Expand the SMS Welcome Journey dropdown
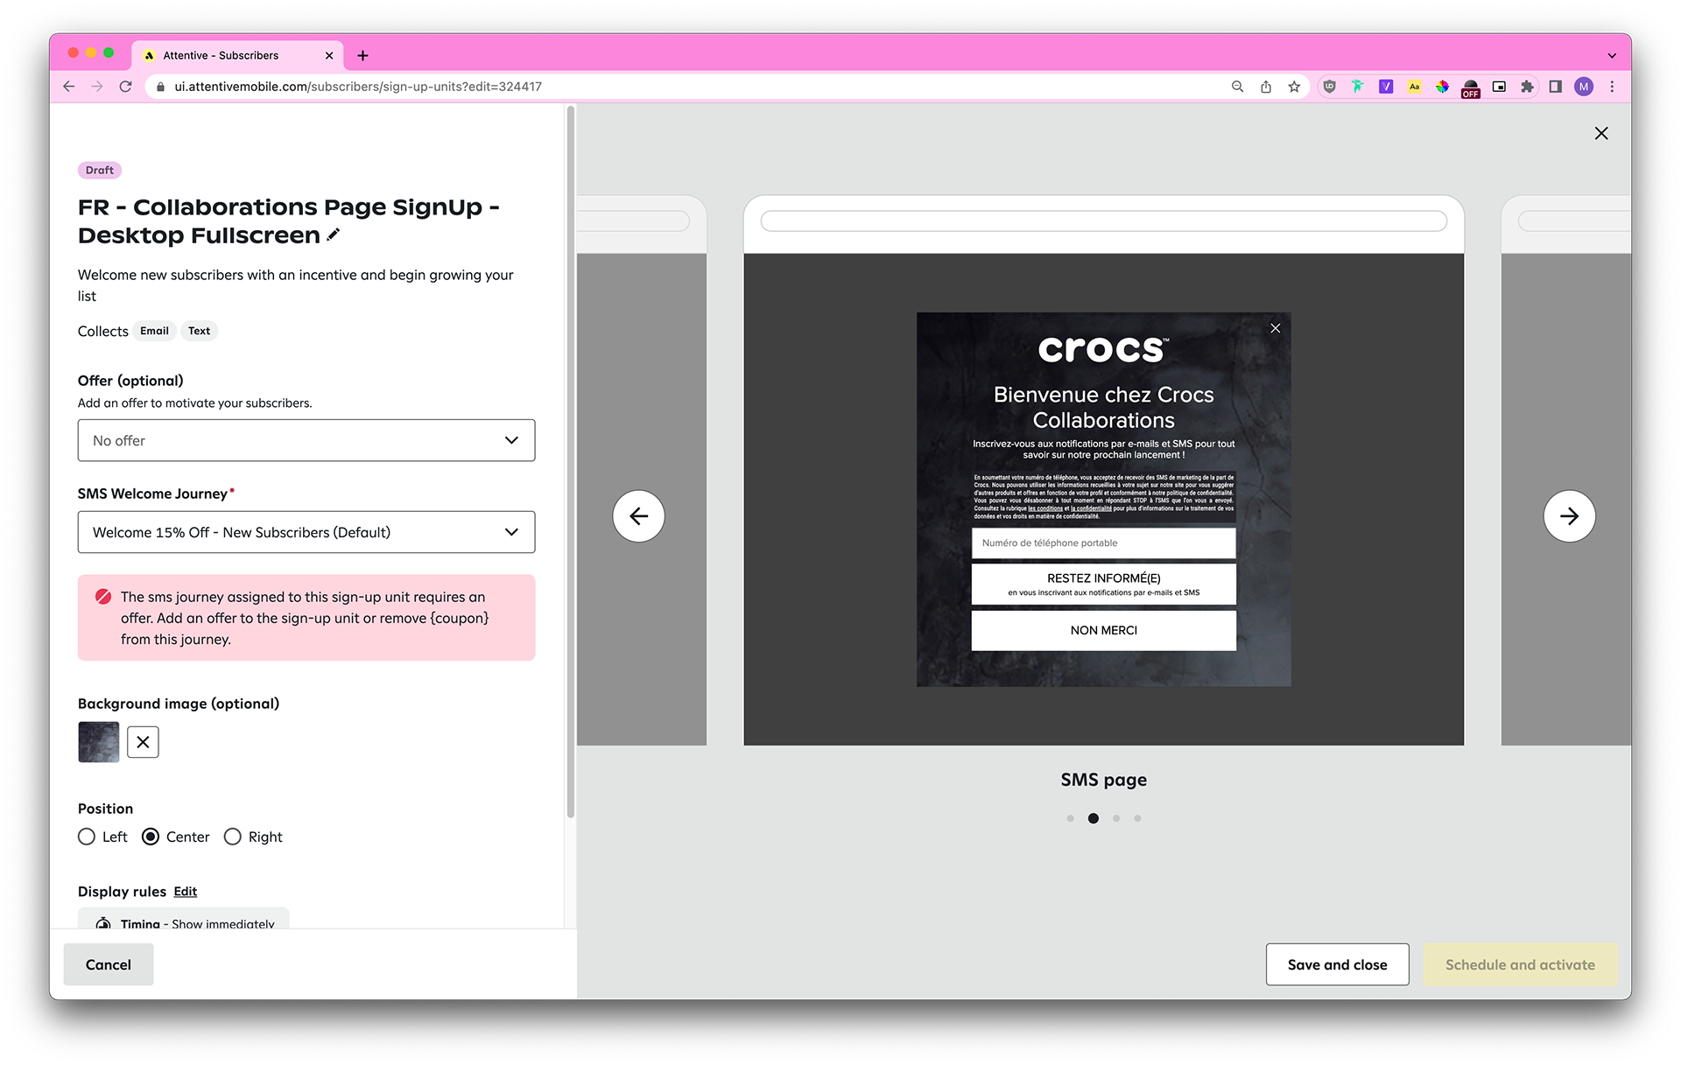The width and height of the screenshot is (1681, 1065). [x=306, y=532]
